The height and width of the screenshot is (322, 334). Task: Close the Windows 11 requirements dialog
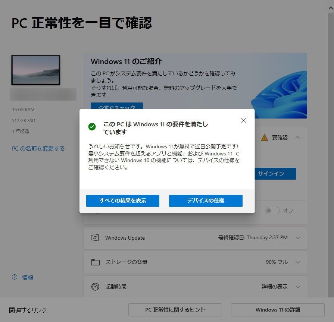[243, 120]
